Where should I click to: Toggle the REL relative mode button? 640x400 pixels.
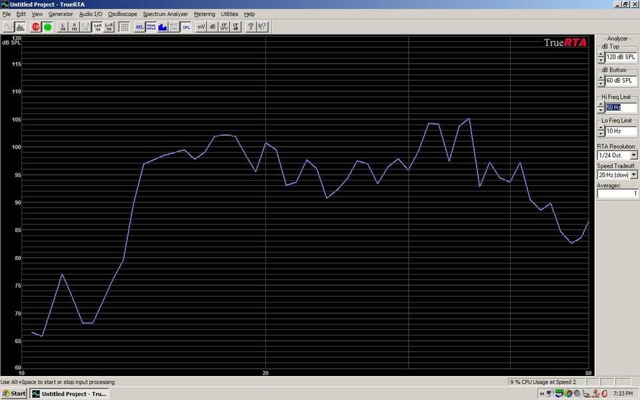coord(139,27)
